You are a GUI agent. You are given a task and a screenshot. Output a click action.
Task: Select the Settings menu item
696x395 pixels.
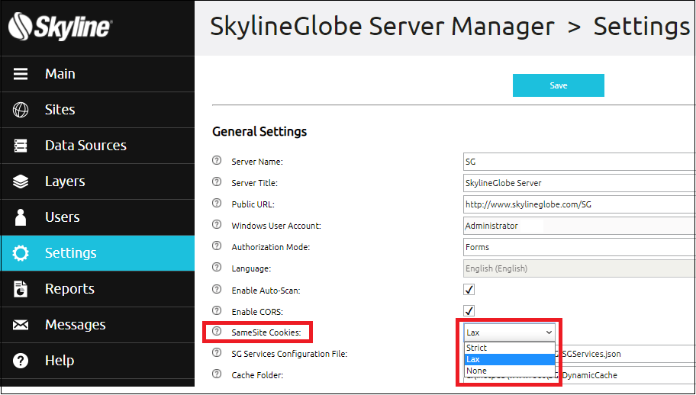(x=98, y=253)
